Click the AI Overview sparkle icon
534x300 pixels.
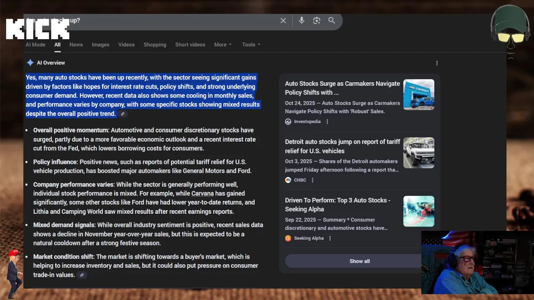(30, 62)
